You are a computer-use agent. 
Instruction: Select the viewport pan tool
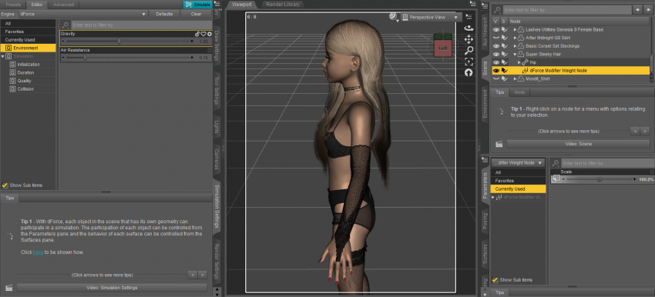pos(469,39)
